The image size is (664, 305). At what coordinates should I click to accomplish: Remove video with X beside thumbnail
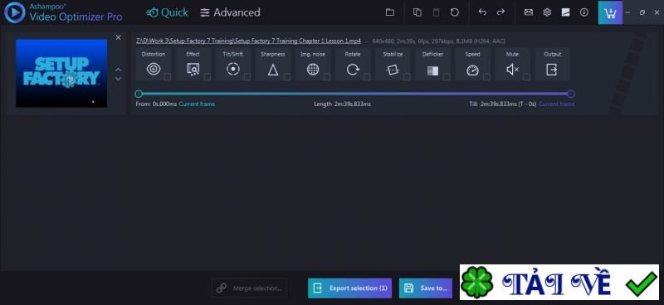(x=118, y=37)
